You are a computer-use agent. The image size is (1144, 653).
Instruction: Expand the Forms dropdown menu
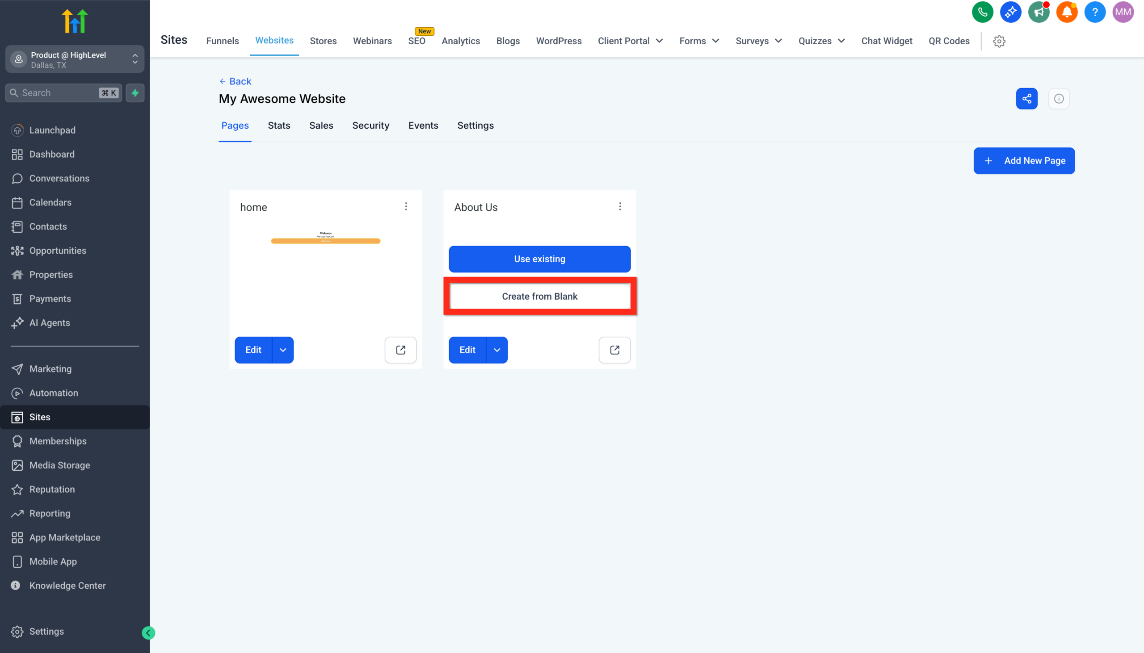coord(699,41)
